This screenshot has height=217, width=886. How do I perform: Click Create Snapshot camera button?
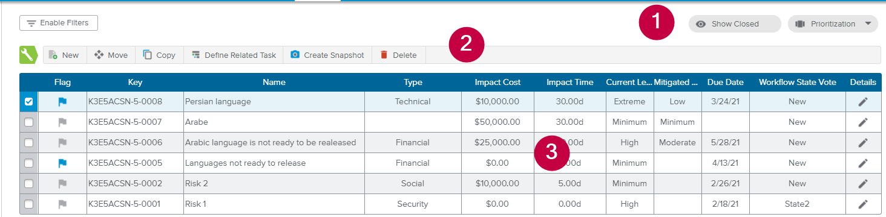click(x=327, y=55)
